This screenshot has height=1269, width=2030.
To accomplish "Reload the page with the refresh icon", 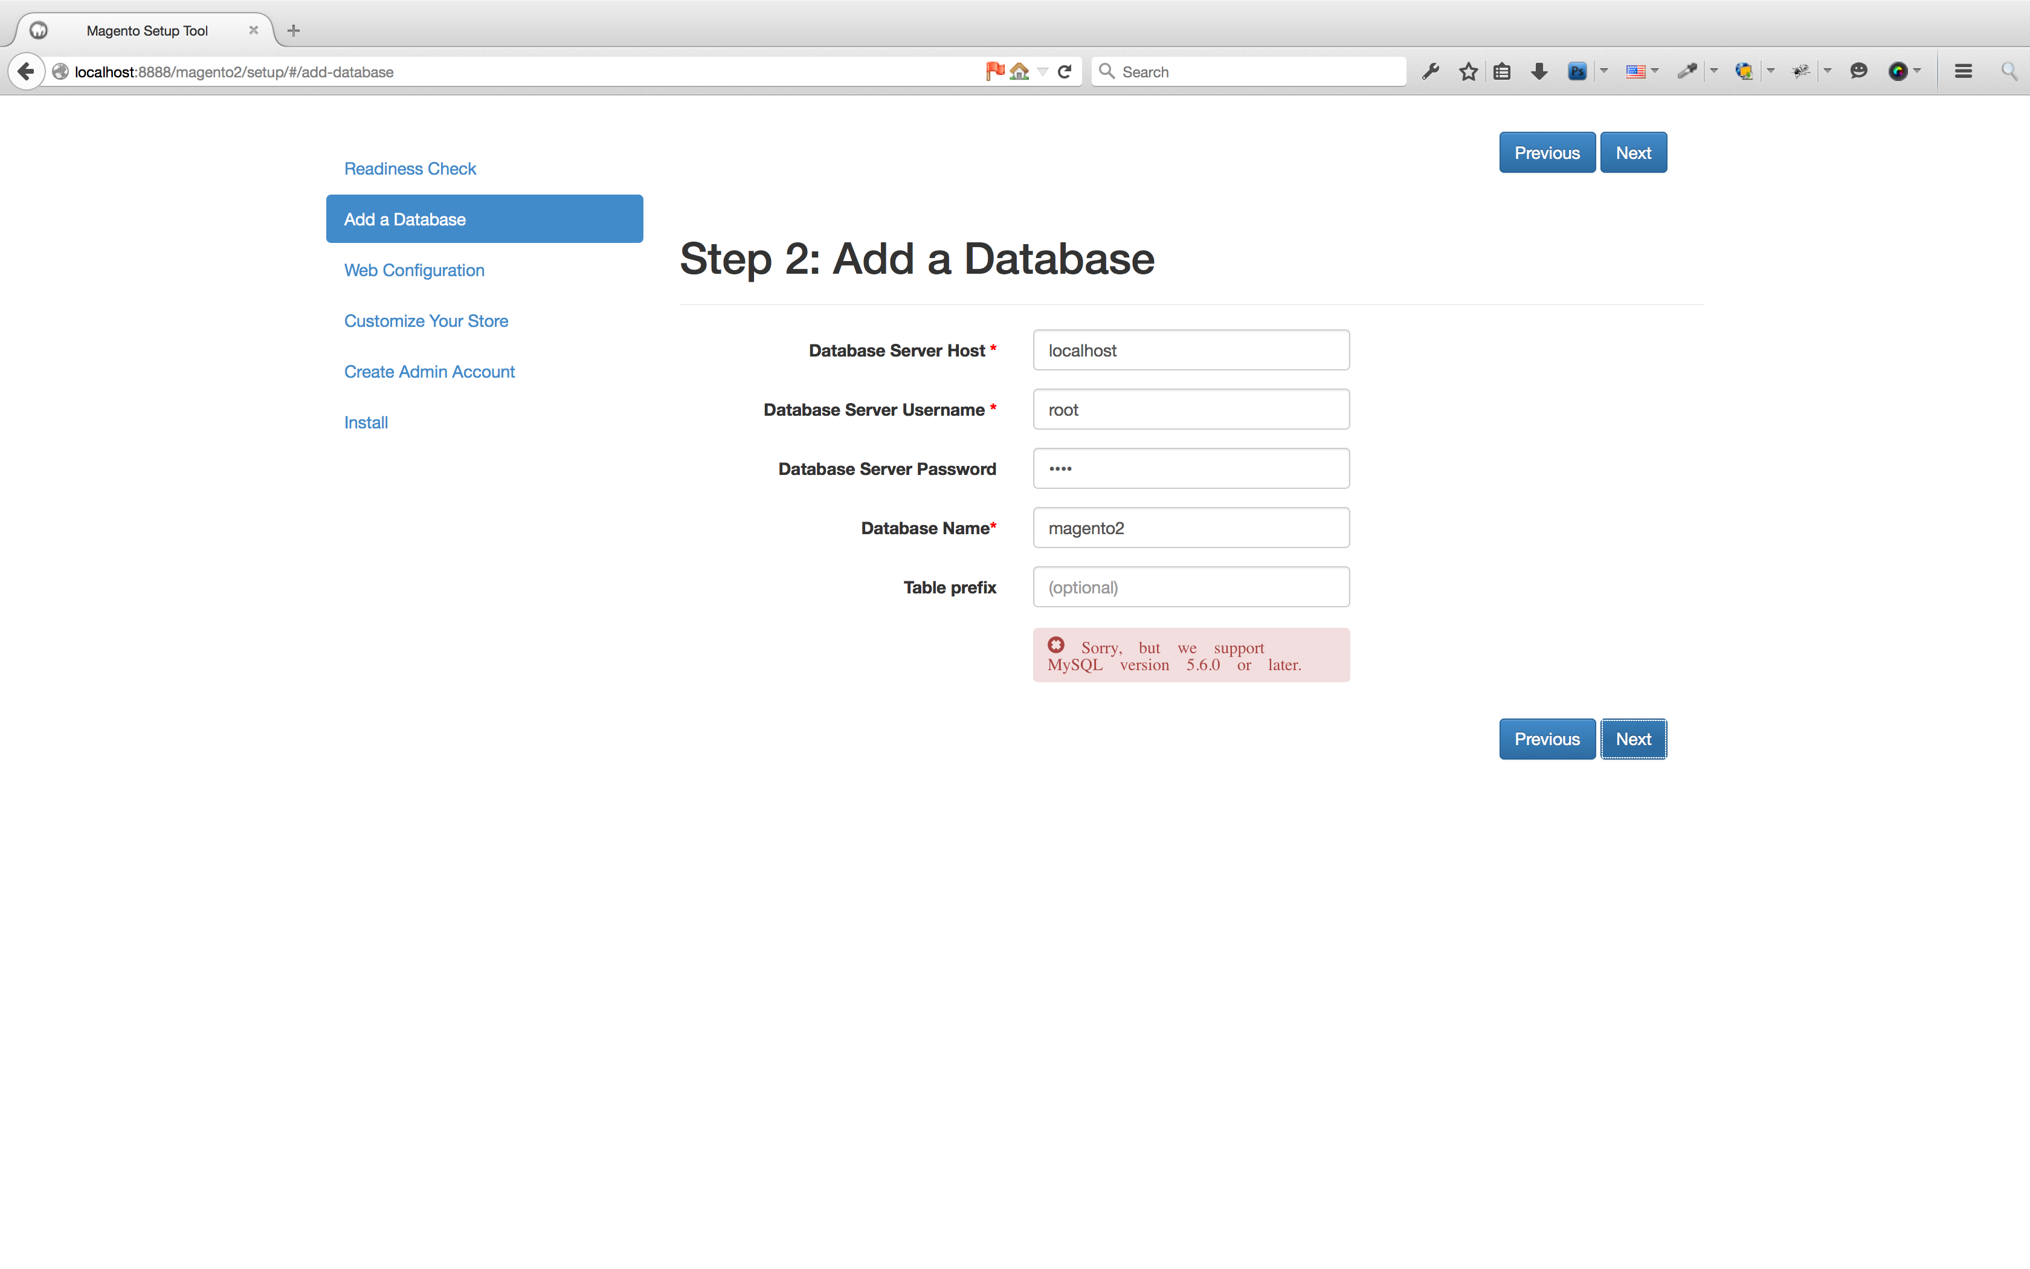I will [1065, 71].
